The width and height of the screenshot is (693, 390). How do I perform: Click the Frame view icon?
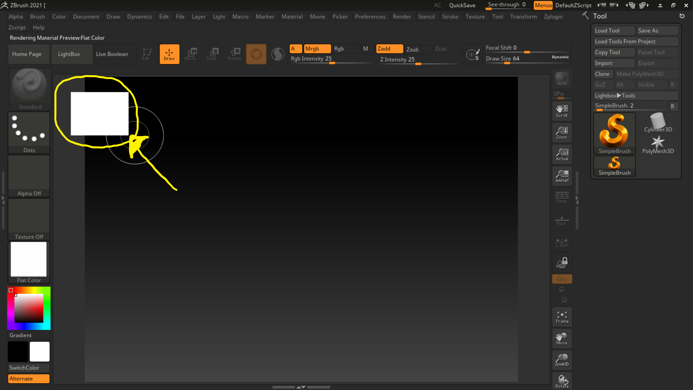pos(562,317)
